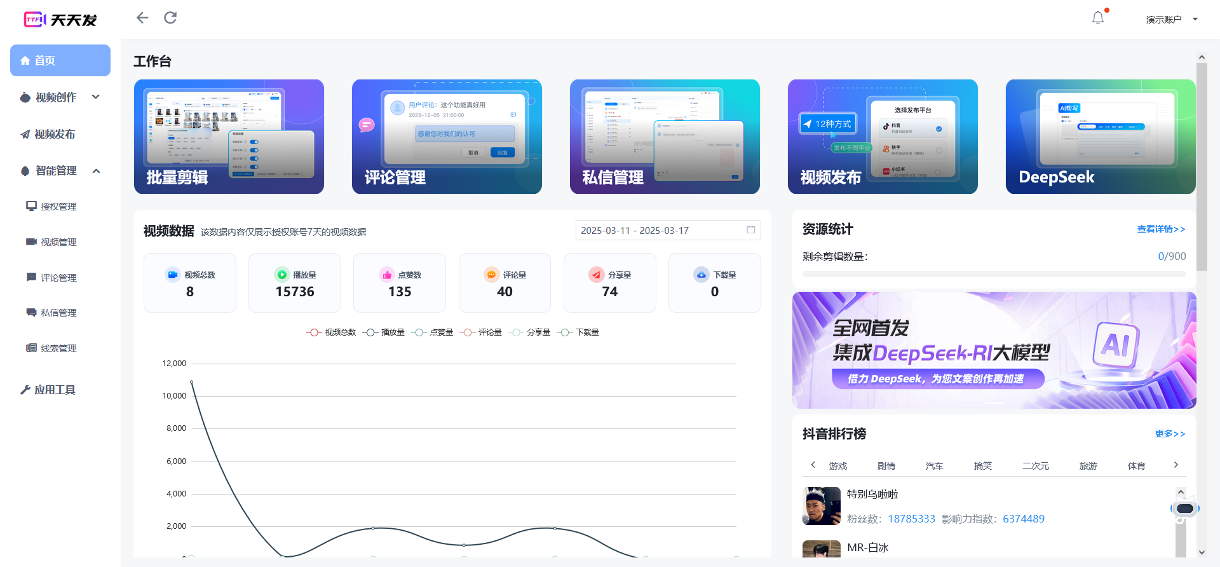Toggle the 播放量 legend series
The height and width of the screenshot is (567, 1220).
coord(384,332)
